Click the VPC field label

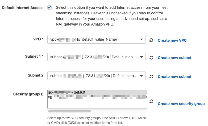point(37,39)
